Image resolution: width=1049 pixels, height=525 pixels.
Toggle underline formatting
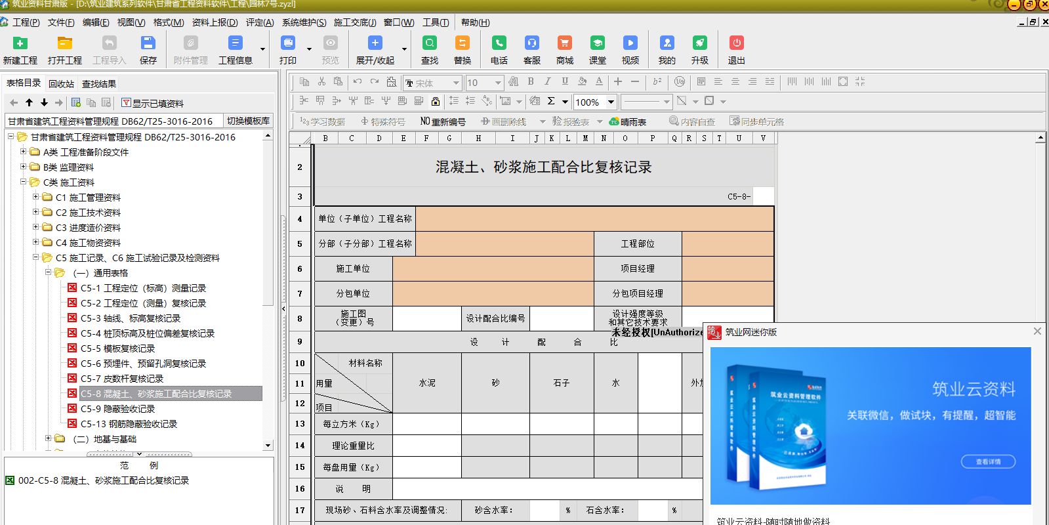click(565, 82)
